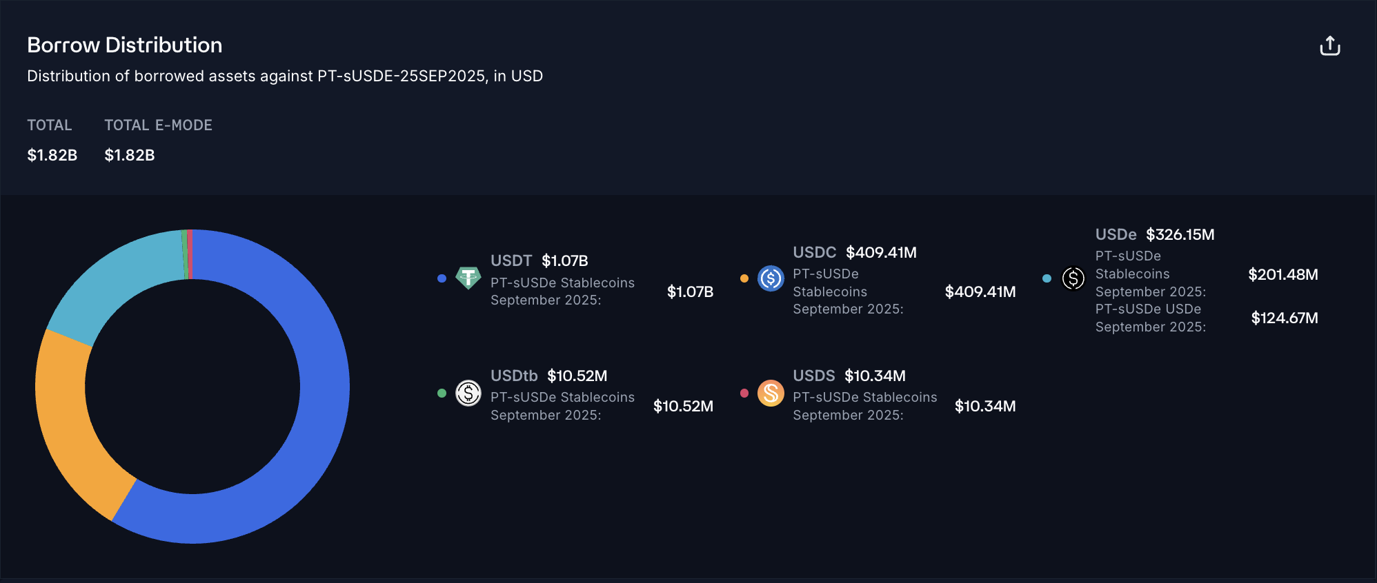
Task: Click the red USDS legend dot
Action: [x=744, y=393]
